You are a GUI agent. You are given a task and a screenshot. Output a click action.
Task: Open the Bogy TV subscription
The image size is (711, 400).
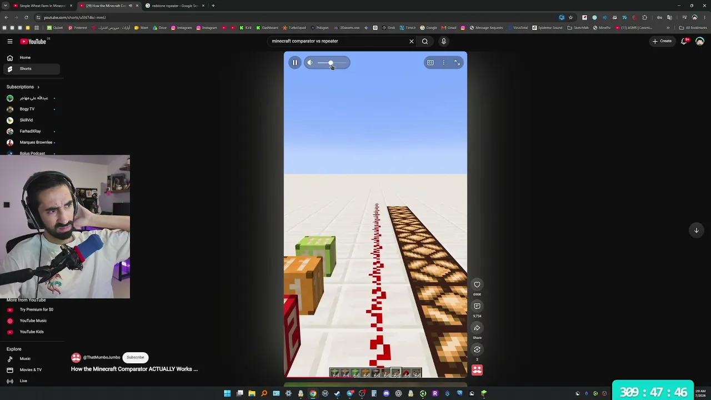tap(31, 109)
